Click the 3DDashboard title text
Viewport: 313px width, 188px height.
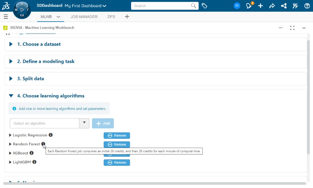[49, 6]
